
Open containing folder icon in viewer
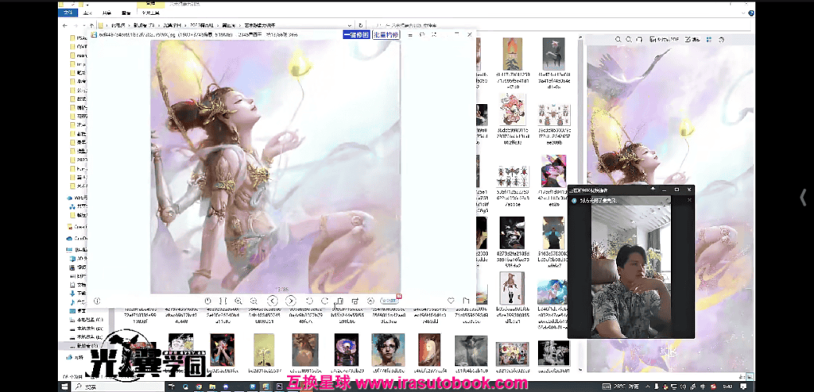(466, 301)
